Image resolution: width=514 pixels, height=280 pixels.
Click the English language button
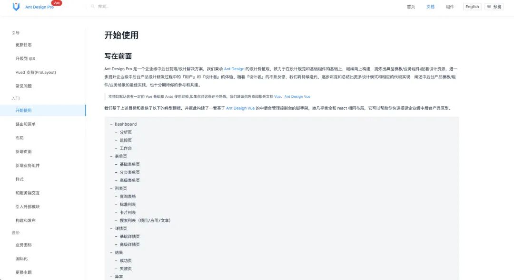472,7
